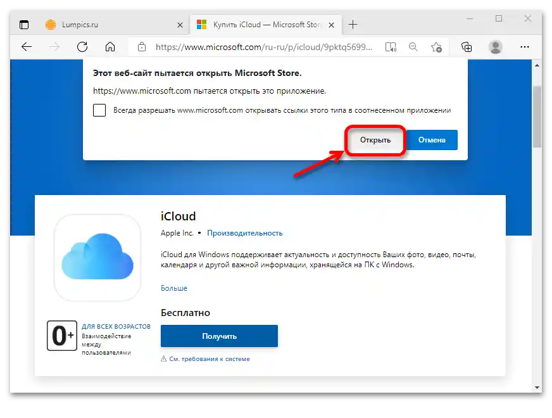Refresh the current page

point(82,47)
